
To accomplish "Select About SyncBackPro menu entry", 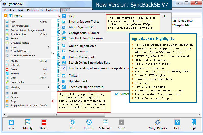I will (x=82, y=27).
